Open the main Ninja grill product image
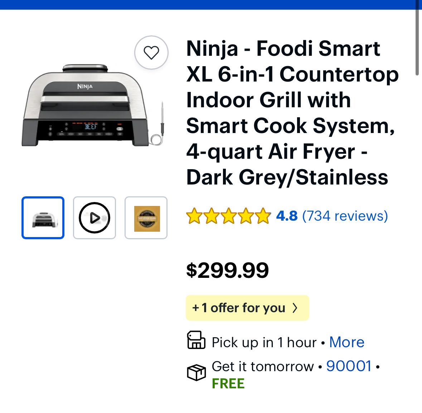Viewport: 422px width, 413px height. (92, 105)
